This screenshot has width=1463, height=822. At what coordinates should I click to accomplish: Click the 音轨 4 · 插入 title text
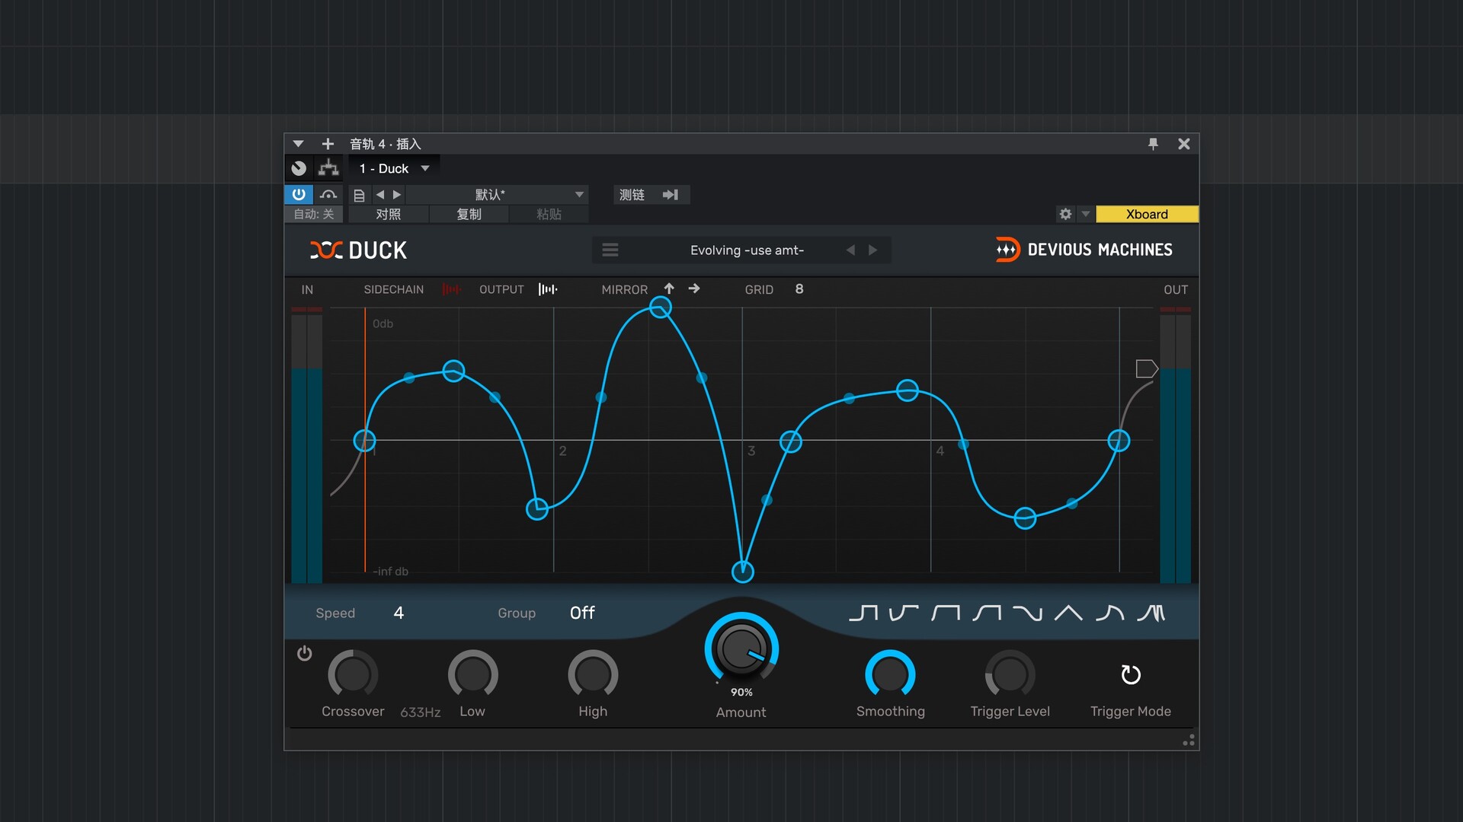tap(386, 144)
